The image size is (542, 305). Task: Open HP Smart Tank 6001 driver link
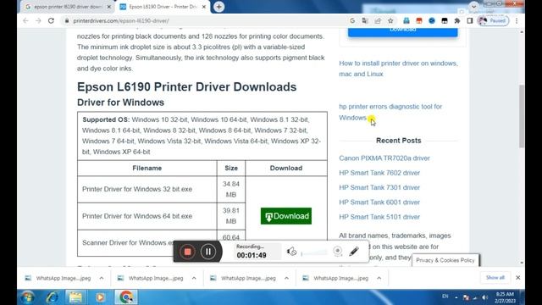(x=379, y=202)
